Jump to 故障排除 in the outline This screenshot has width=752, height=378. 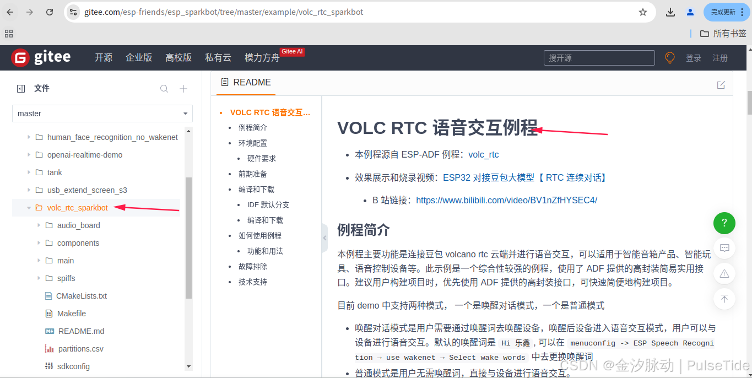pos(253,267)
